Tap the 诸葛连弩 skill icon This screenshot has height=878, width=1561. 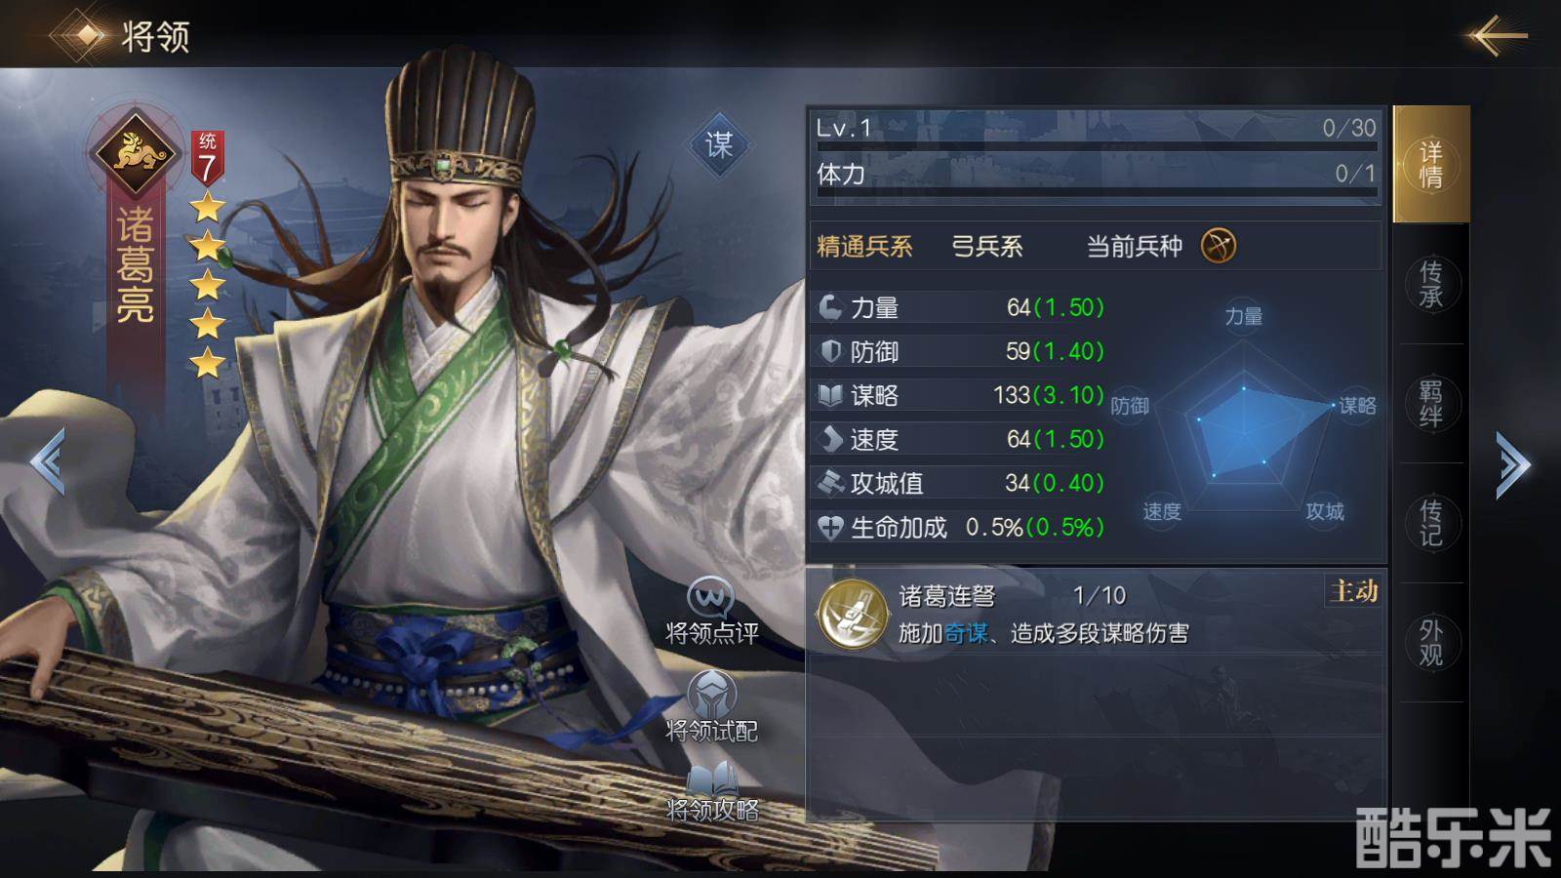tap(853, 614)
